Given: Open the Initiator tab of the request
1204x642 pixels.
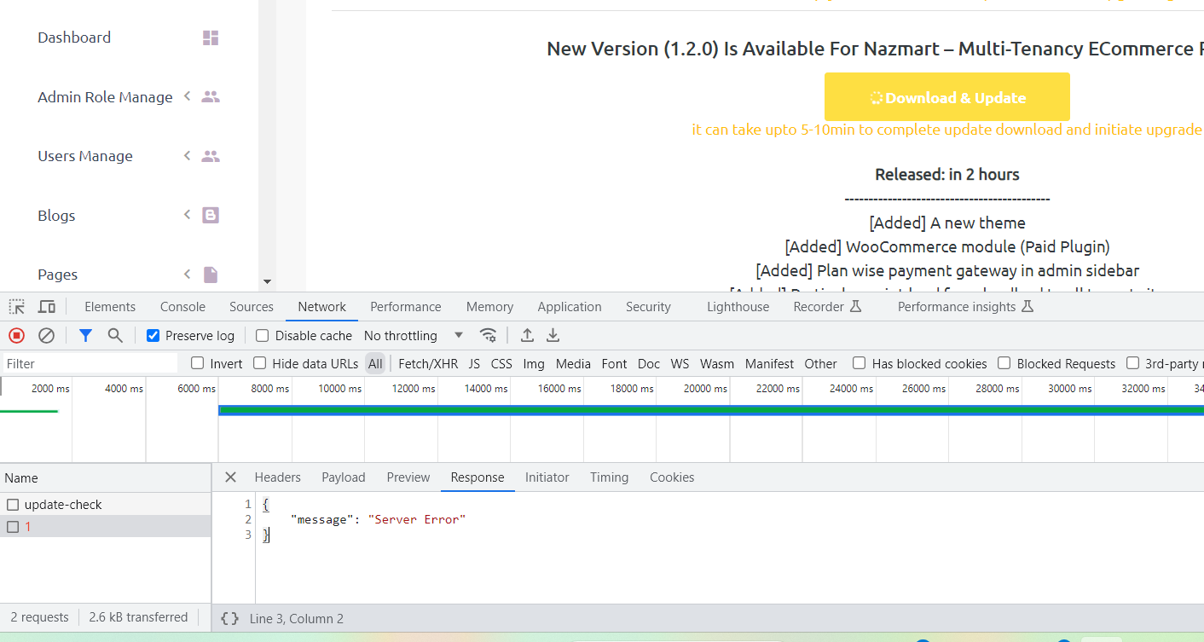Looking at the screenshot, I should tap(547, 477).
